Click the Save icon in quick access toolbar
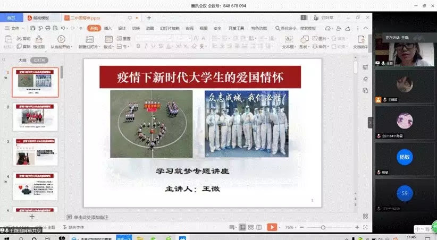 (x=33, y=28)
